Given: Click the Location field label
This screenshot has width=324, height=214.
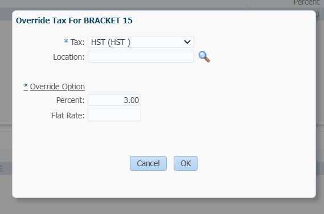Looking at the screenshot, I should [x=69, y=57].
